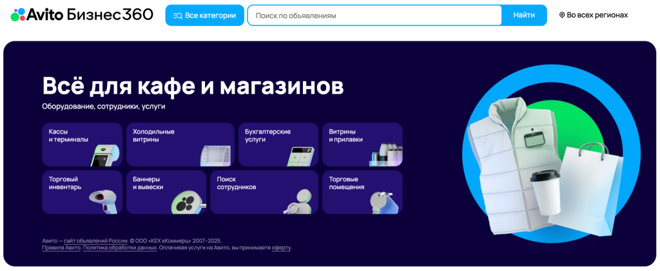660x271 pixels.
Task: Open the Баннеры и вывески category card
Action: (x=166, y=192)
